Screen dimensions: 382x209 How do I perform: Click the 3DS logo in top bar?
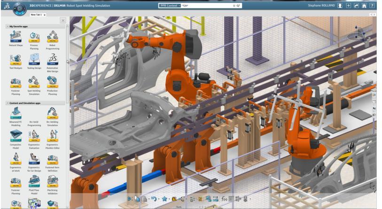pyautogui.click(x=7, y=6)
